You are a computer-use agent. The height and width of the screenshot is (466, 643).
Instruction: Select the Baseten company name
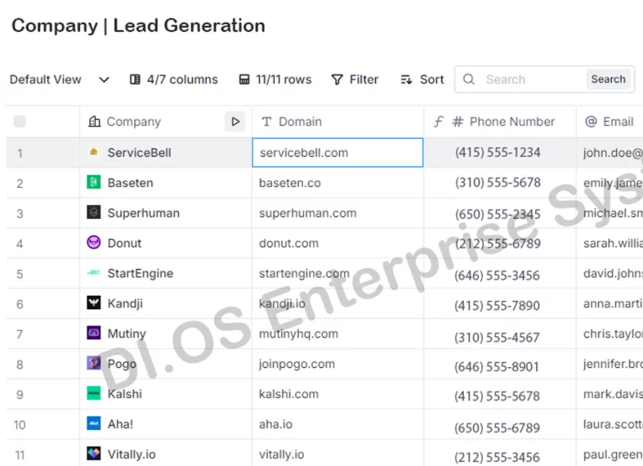coord(130,183)
